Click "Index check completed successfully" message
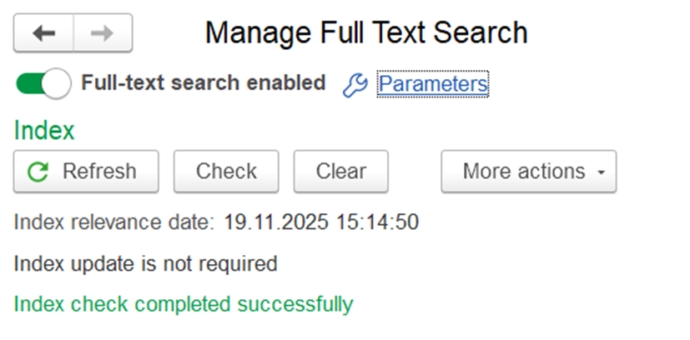This screenshot has height=340, width=690. pyautogui.click(x=184, y=305)
